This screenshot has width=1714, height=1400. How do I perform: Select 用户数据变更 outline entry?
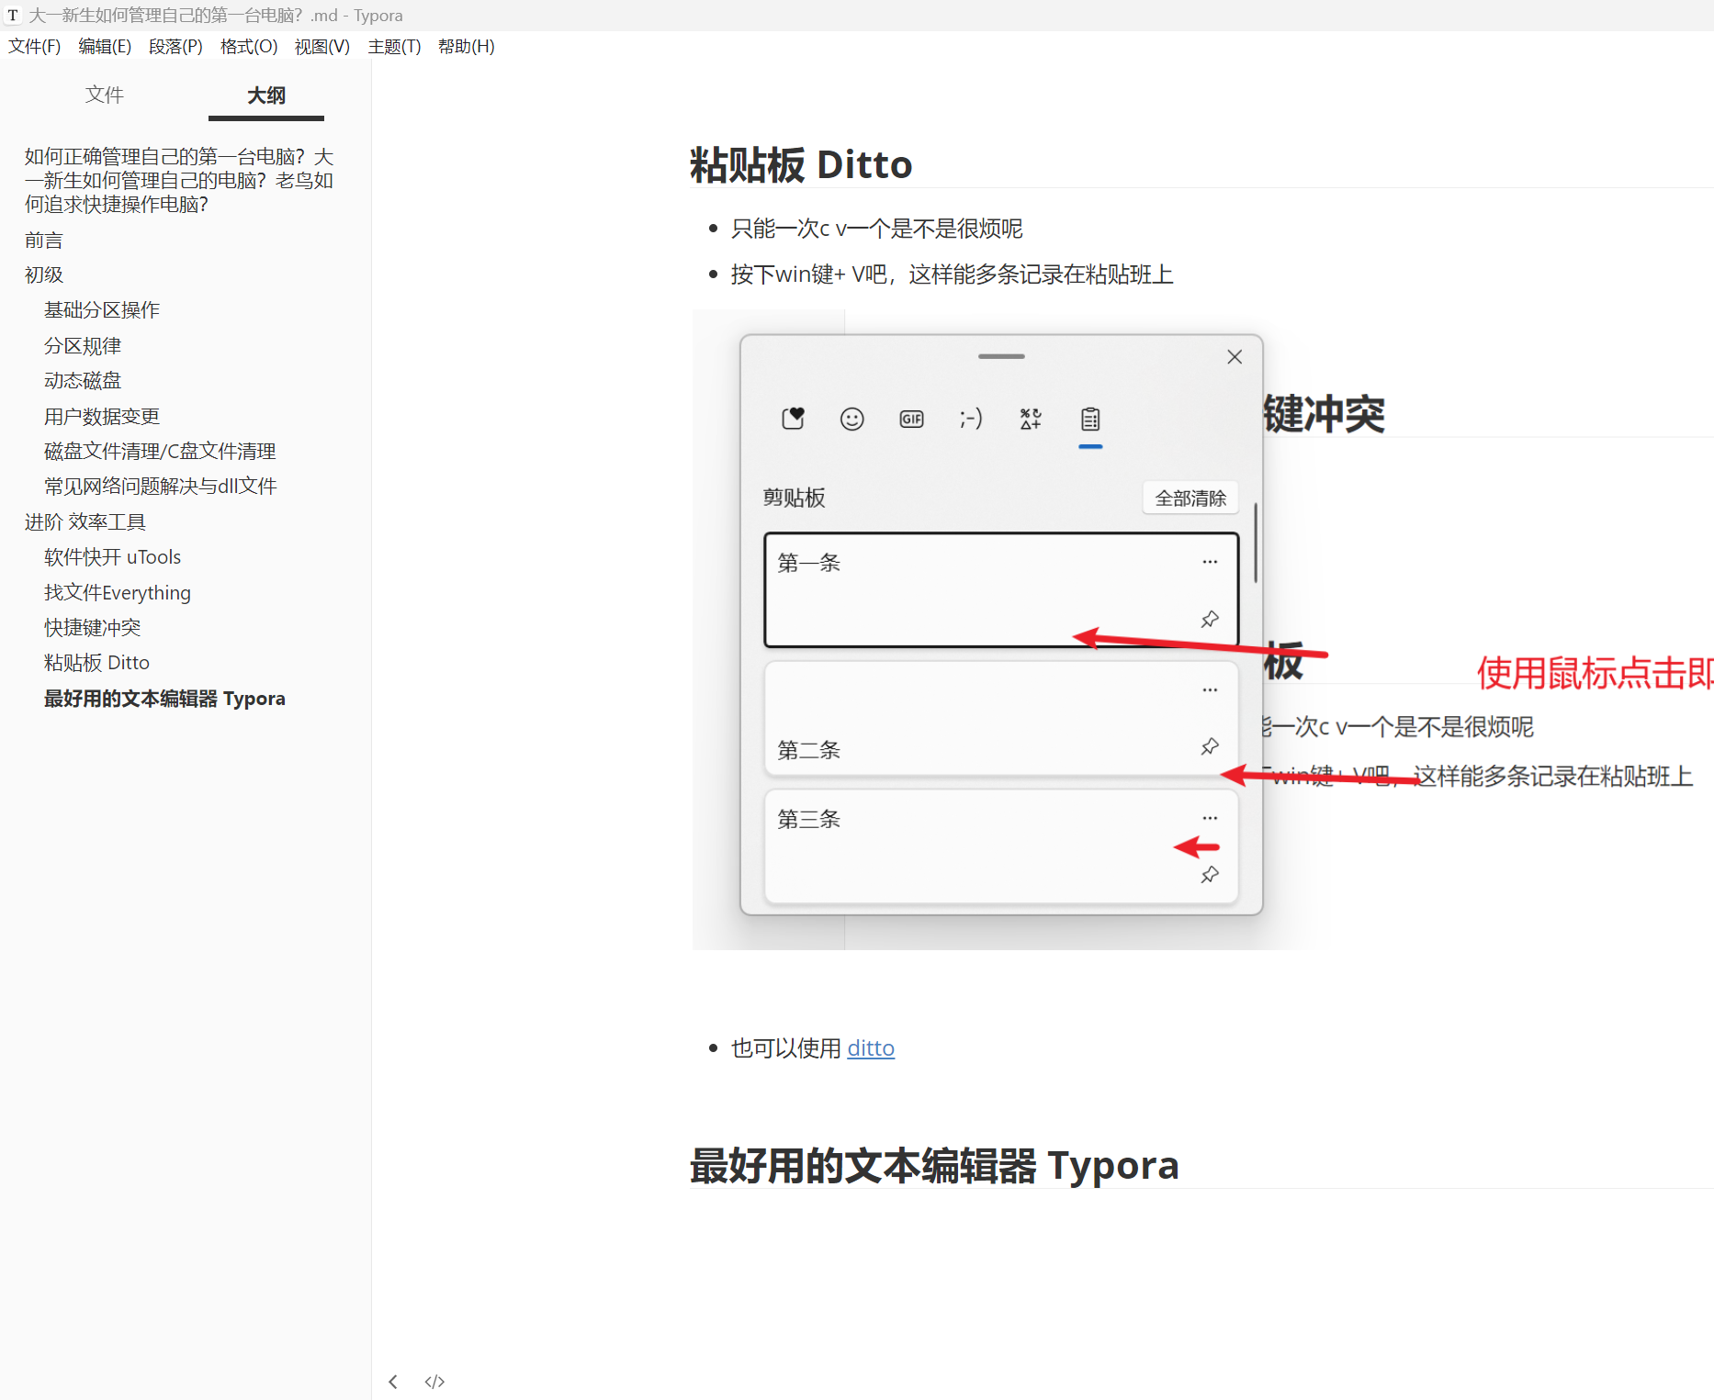point(102,417)
